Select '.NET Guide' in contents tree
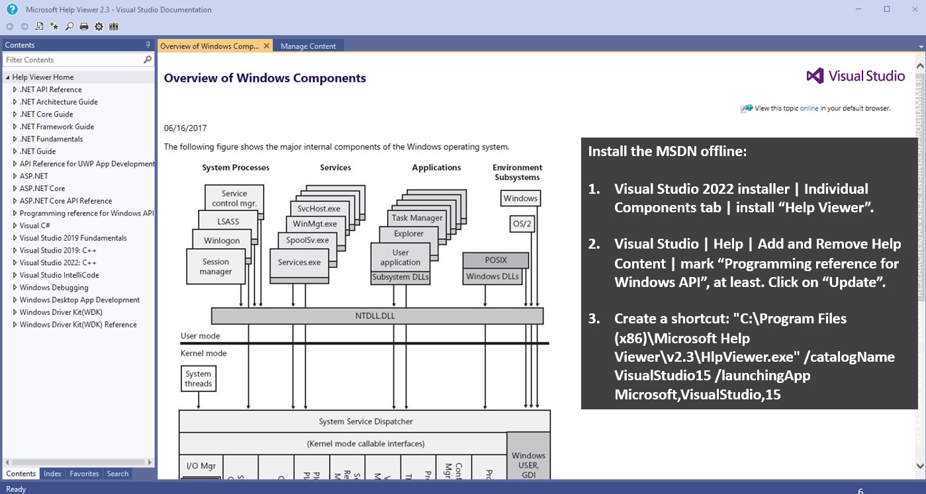Image resolution: width=926 pixels, height=494 pixels. pyautogui.click(x=38, y=151)
